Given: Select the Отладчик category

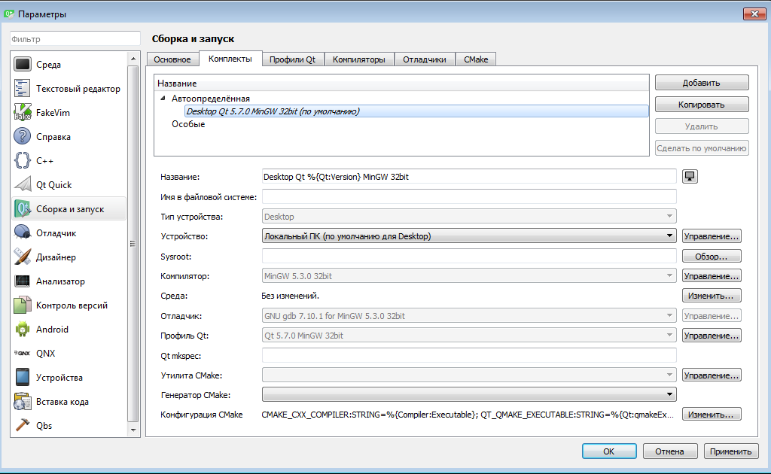Looking at the screenshot, I should [56, 233].
